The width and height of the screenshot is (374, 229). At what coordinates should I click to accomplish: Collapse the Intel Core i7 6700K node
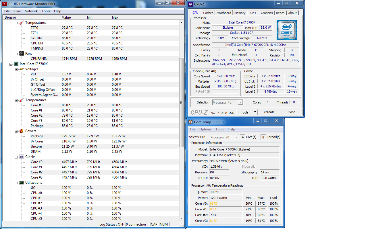click(11, 64)
